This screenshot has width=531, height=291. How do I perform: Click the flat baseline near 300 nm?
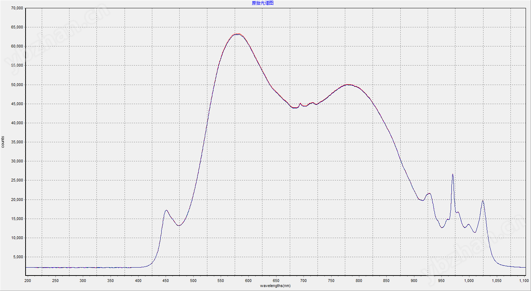click(x=83, y=268)
